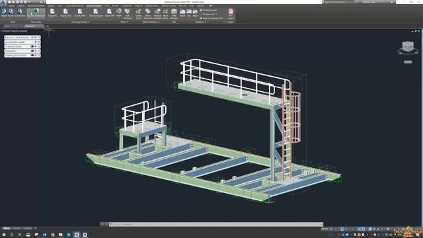Viewport: 423px width, 238px height.
Task: Expand the Block panel title
Action: [124, 22]
